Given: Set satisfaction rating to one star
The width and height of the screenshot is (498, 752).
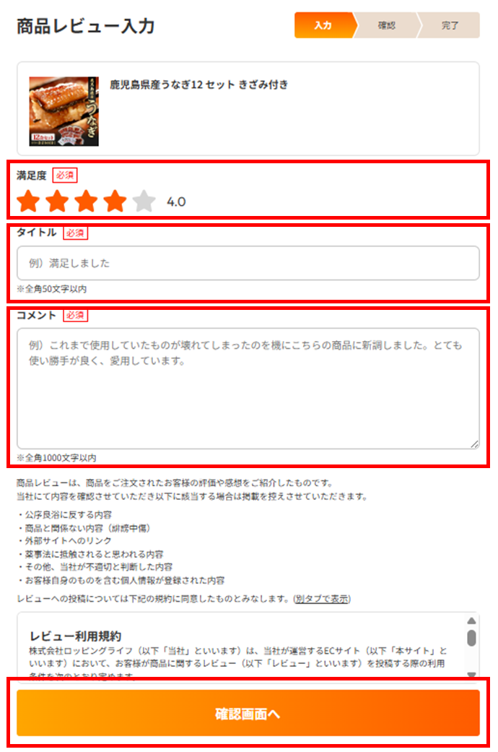Looking at the screenshot, I should click(x=28, y=201).
